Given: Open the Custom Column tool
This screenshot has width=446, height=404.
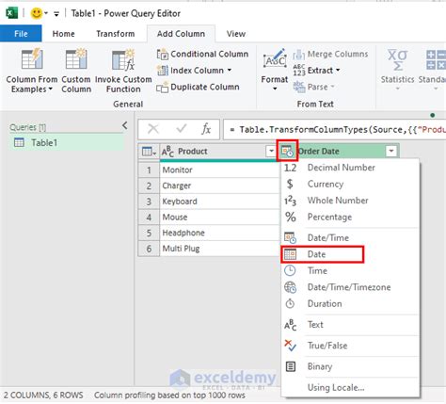Looking at the screenshot, I should pyautogui.click(x=76, y=71).
